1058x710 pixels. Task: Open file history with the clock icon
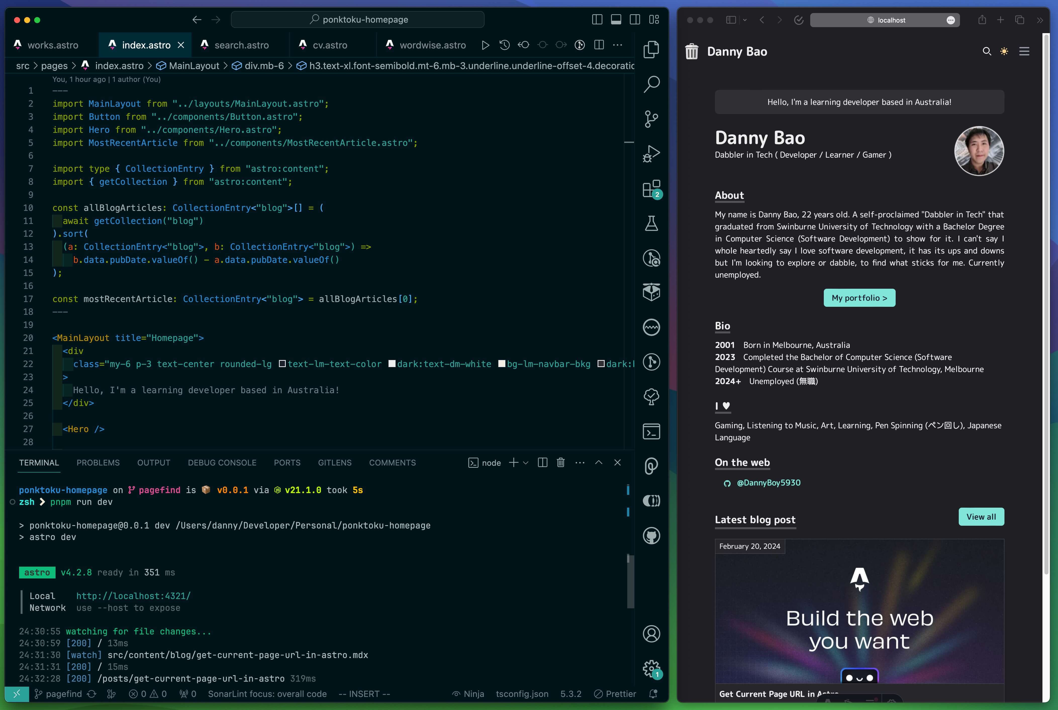(504, 45)
